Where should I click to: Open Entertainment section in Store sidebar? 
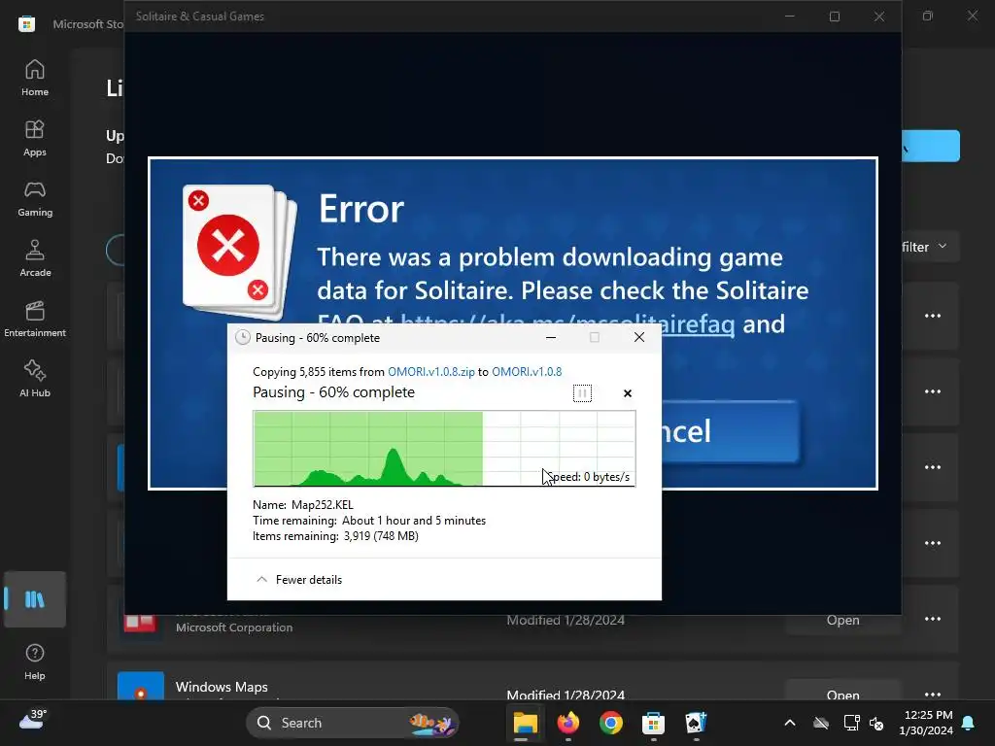[x=35, y=319]
